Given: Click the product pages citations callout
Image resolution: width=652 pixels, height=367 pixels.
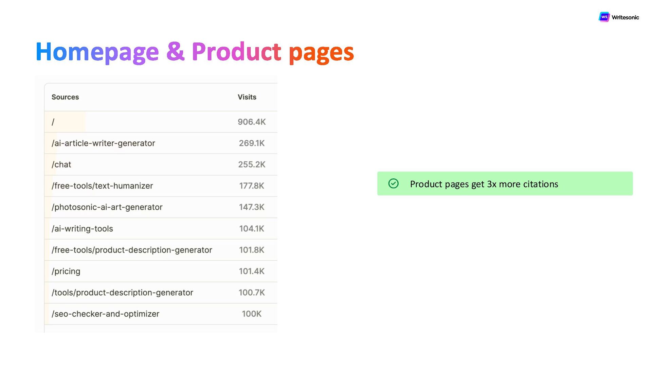Looking at the screenshot, I should click(x=505, y=183).
